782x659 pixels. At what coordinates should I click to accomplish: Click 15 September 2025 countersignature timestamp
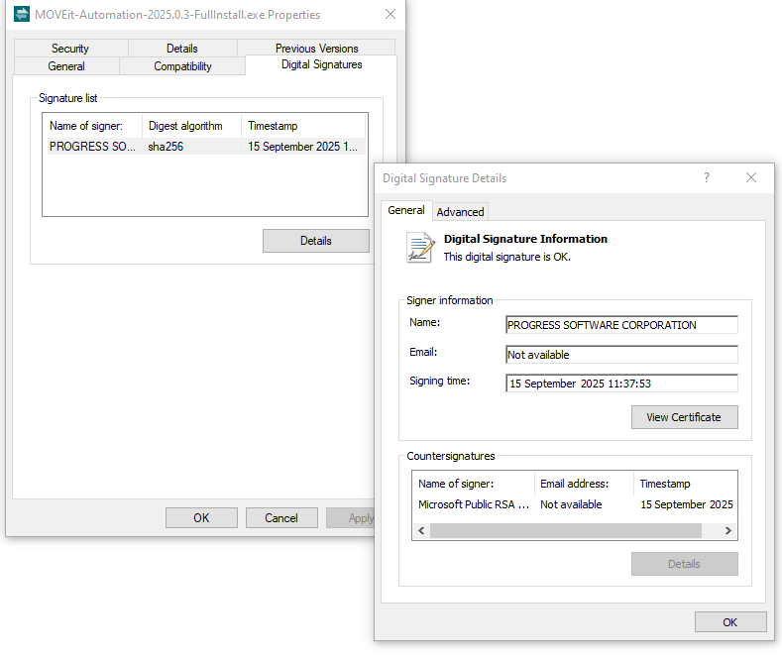[687, 504]
